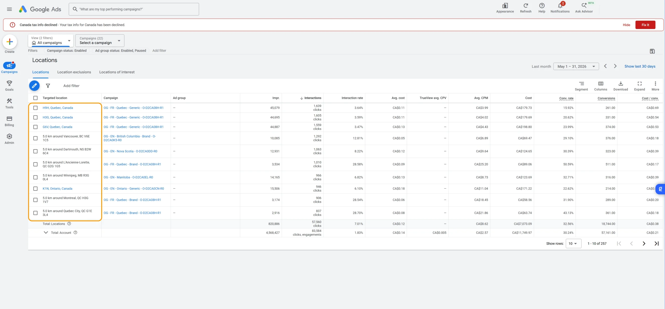This screenshot has width=665, height=309.
Task: Open help for Total: Account
Action: 75,232
